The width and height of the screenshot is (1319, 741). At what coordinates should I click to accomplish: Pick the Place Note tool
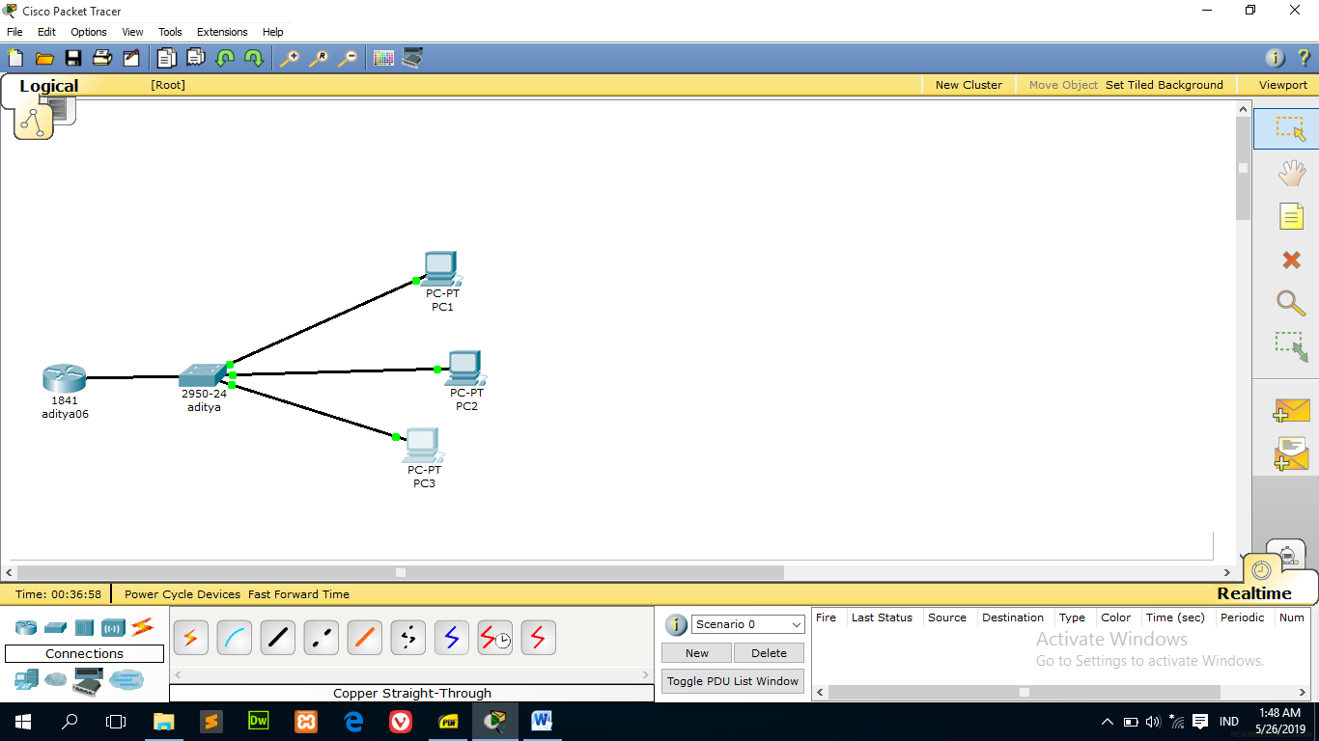pyautogui.click(x=1291, y=216)
